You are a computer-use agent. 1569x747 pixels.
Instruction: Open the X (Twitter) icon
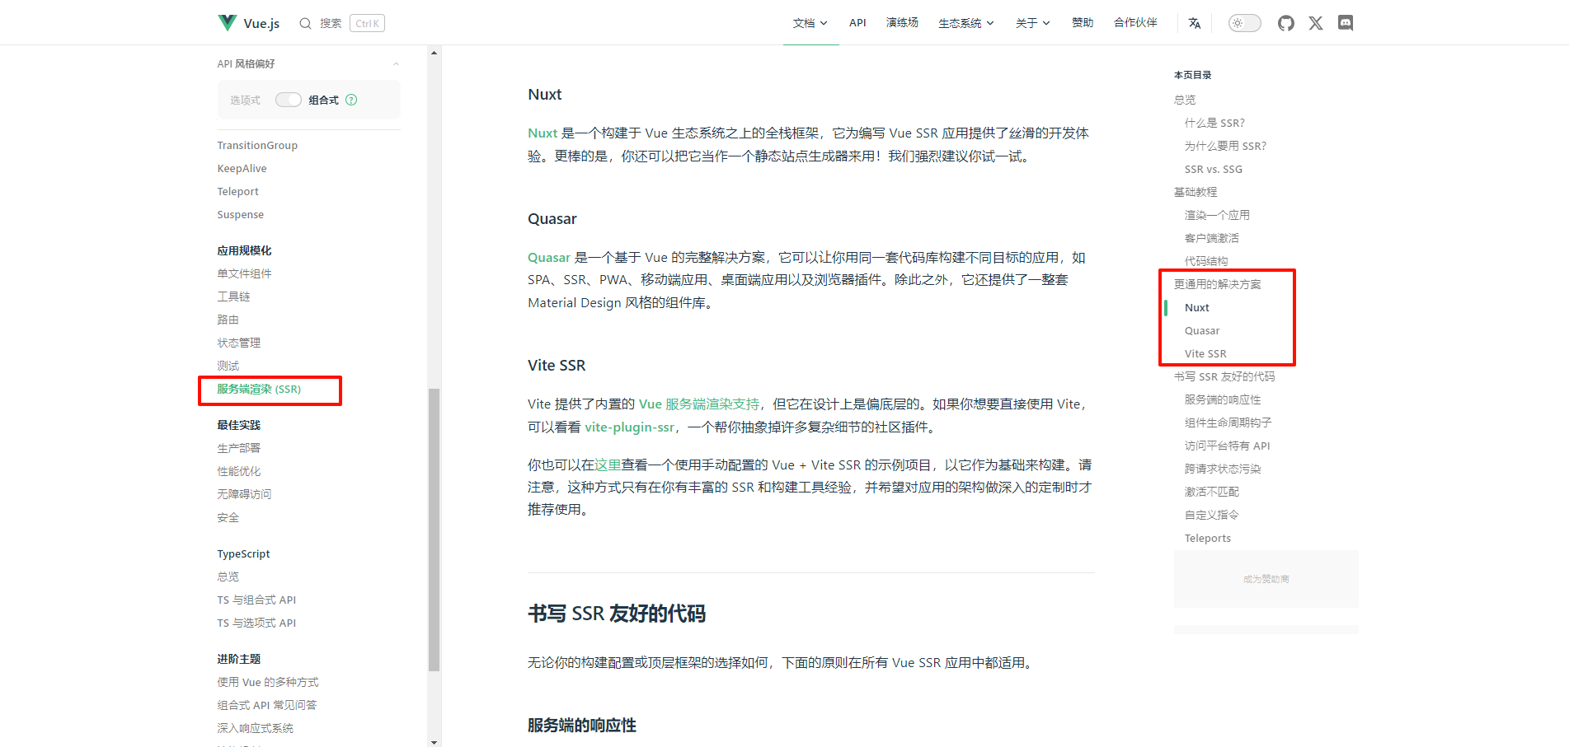coord(1315,23)
